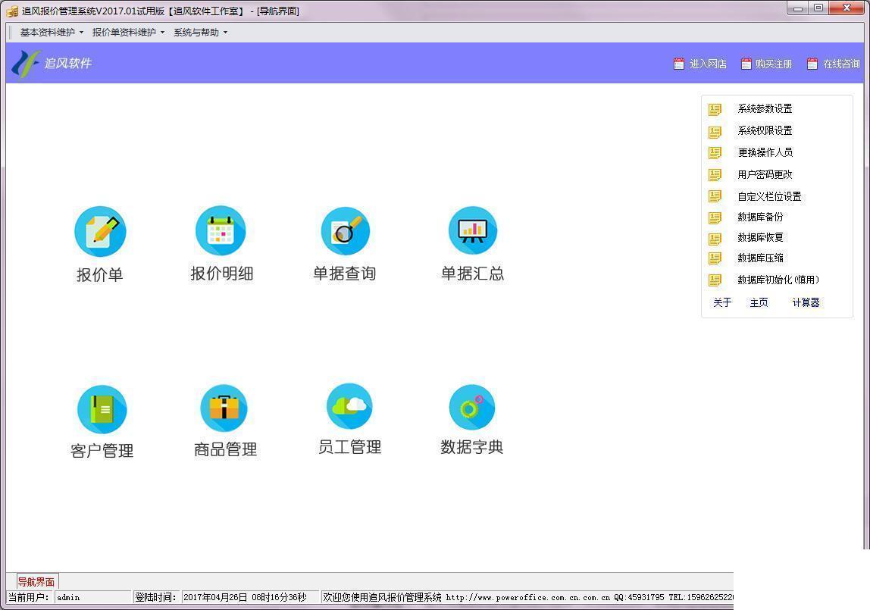Click the calendar icon next to 进入网店
The width and height of the screenshot is (870, 610).
pyautogui.click(x=678, y=64)
